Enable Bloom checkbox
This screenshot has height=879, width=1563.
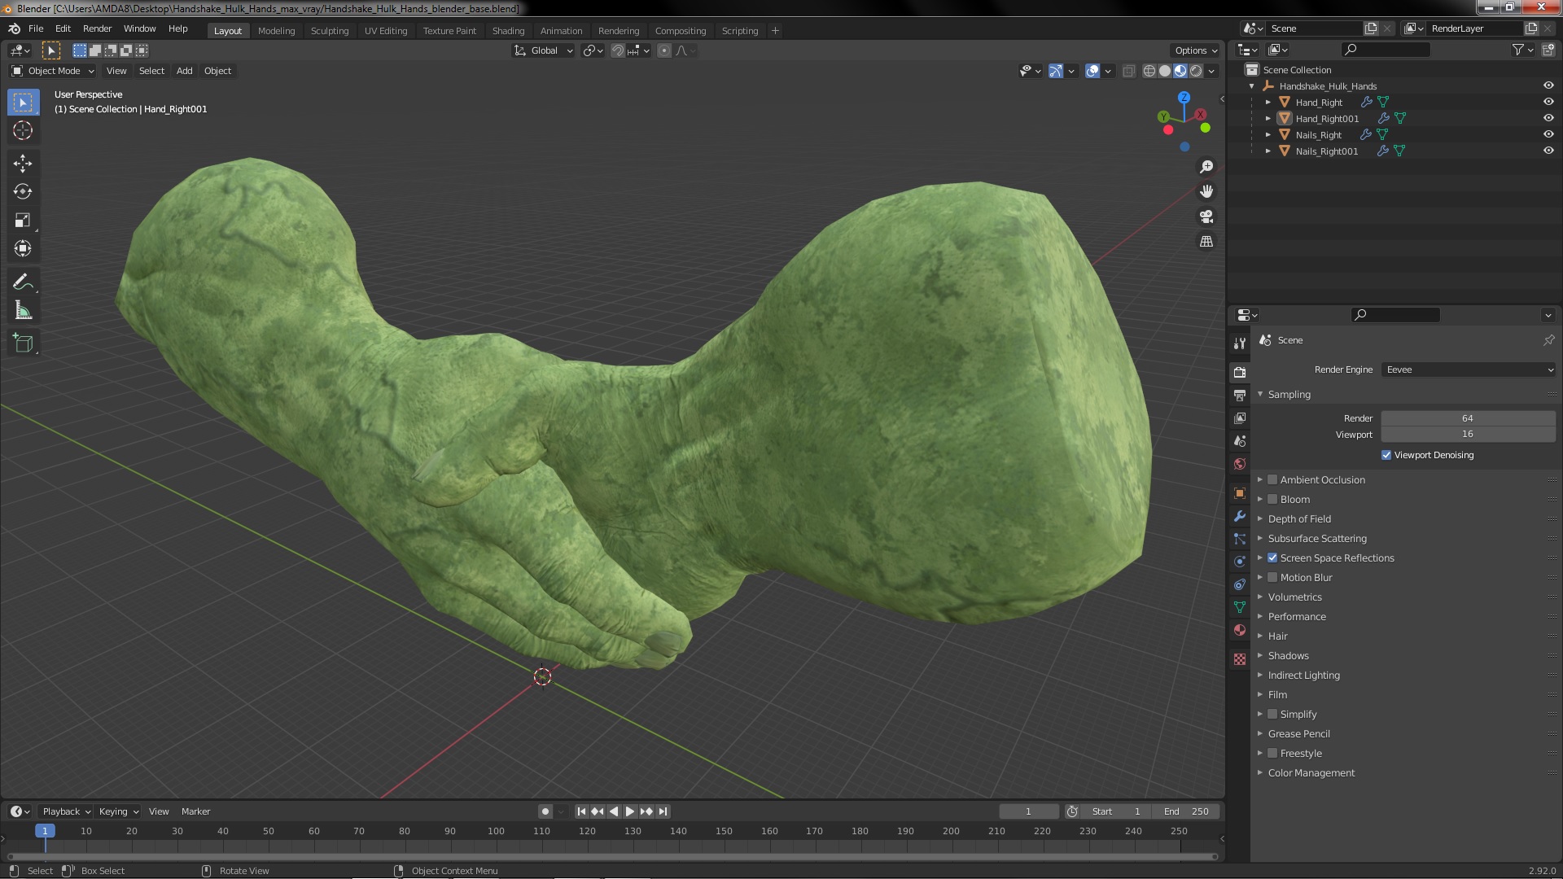coord(1272,499)
